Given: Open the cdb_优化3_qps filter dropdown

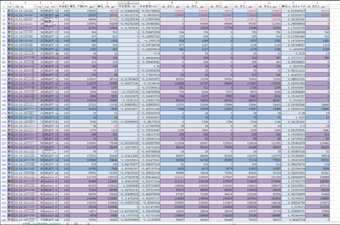Looking at the screenshot, I should [x=255, y=7].
